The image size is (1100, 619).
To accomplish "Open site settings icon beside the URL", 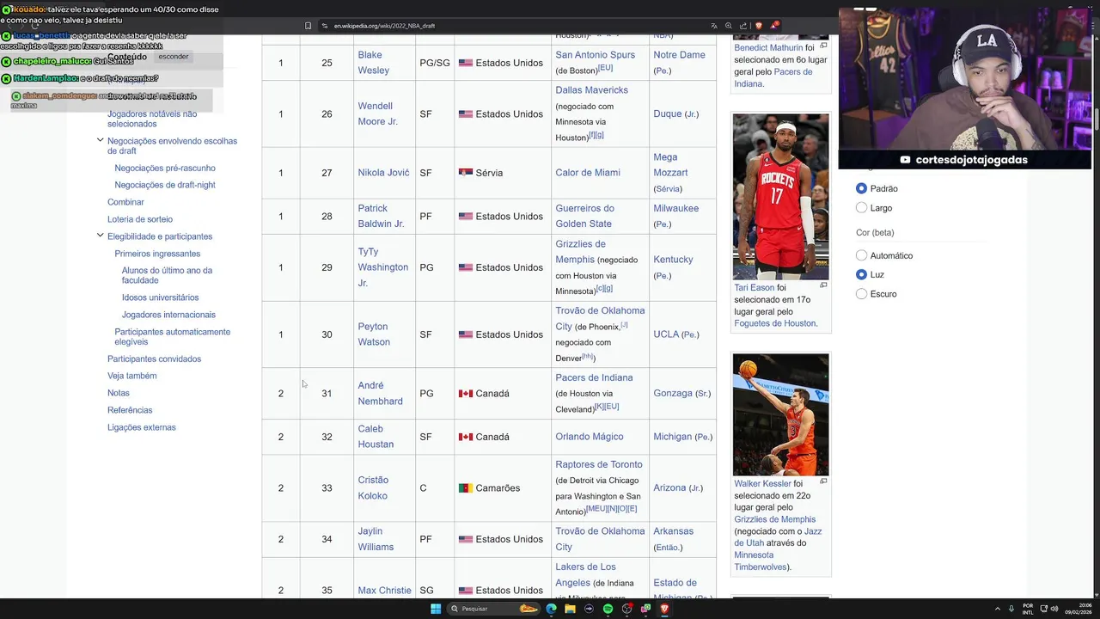I will coord(325,26).
